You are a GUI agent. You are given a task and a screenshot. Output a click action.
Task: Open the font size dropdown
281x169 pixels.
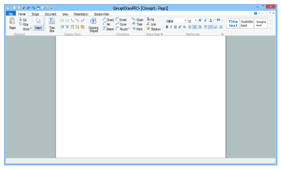[x=196, y=21]
